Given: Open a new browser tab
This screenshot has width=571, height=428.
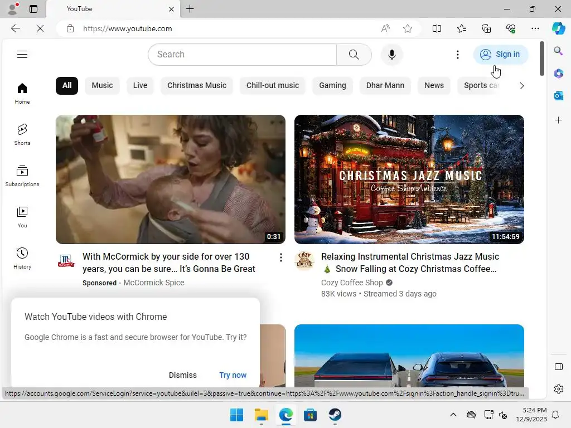Looking at the screenshot, I should pos(190,9).
